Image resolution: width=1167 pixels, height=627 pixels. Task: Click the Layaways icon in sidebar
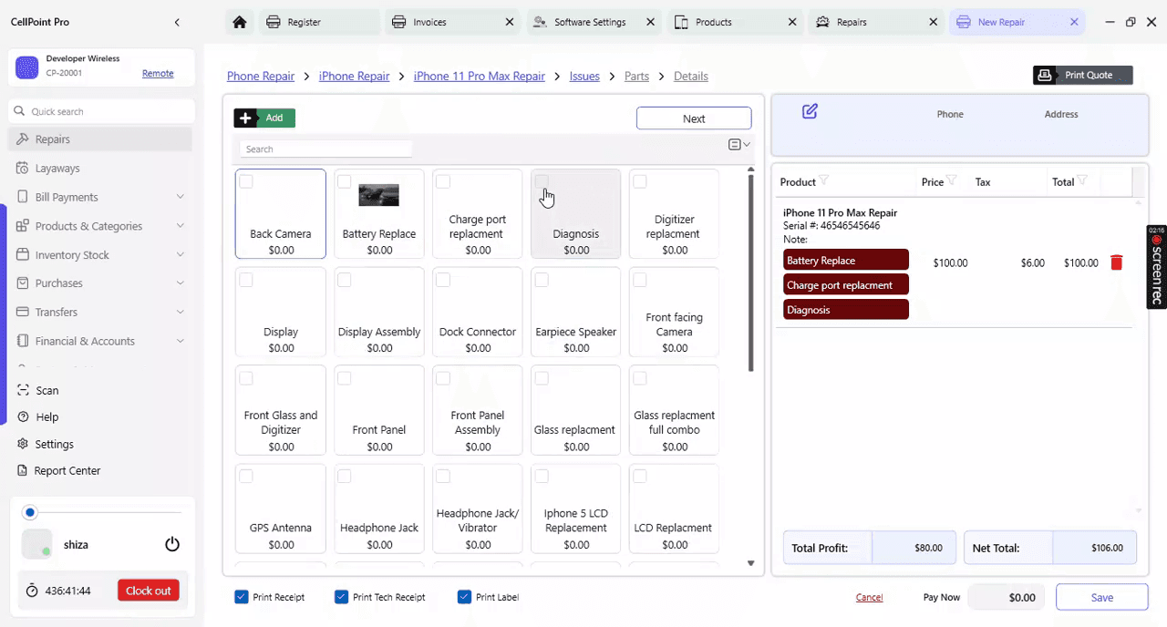tap(23, 168)
